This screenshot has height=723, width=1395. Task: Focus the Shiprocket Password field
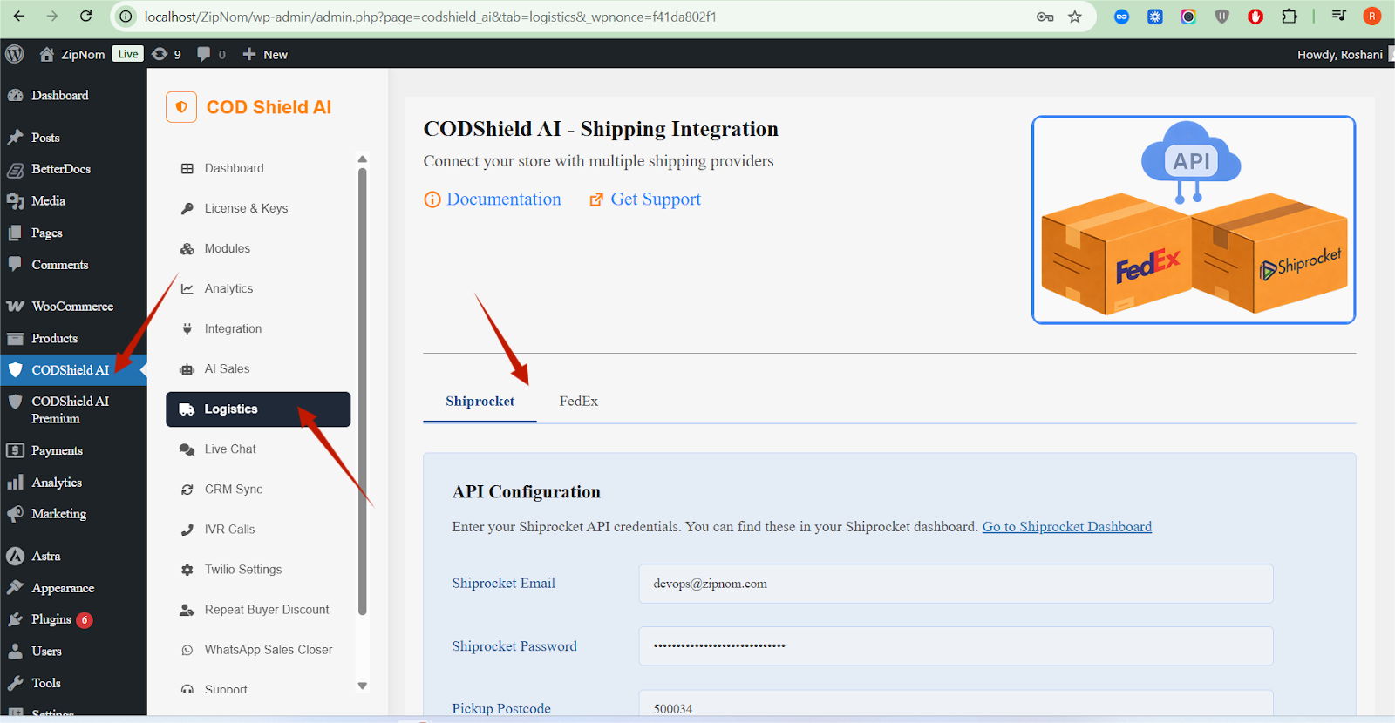[x=955, y=646]
